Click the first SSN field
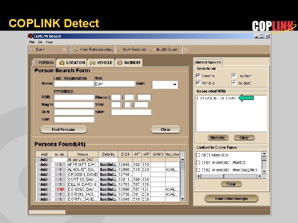This screenshot has width=298, height=223. click(x=116, y=104)
